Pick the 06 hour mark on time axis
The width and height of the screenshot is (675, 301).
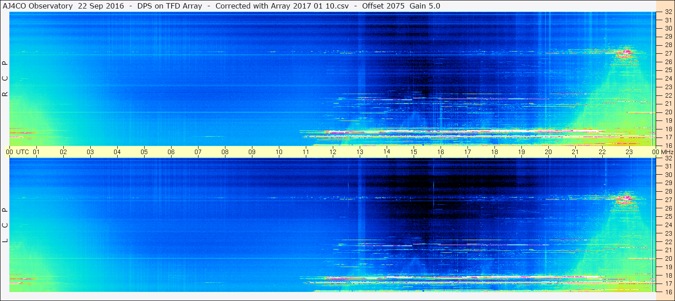click(171, 152)
